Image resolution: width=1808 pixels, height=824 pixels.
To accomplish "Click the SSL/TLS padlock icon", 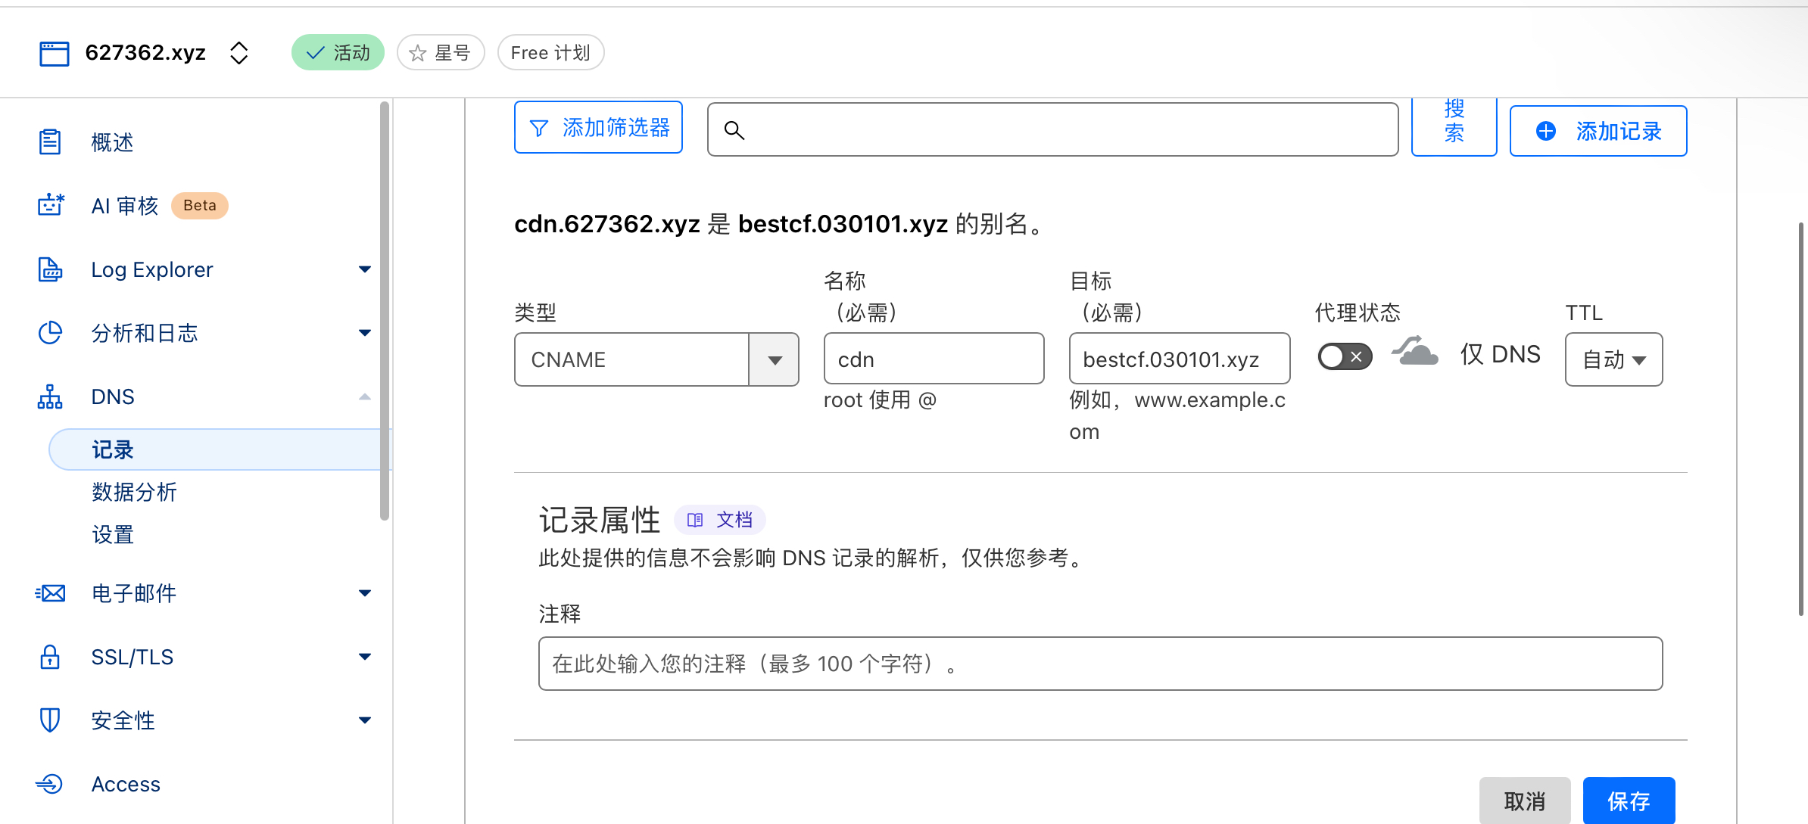I will (x=50, y=657).
